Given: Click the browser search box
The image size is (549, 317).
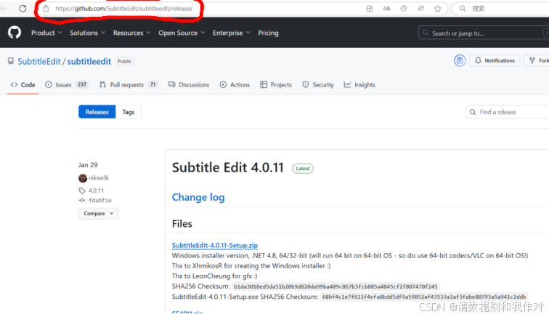Looking at the screenshot, I should click(x=500, y=9).
